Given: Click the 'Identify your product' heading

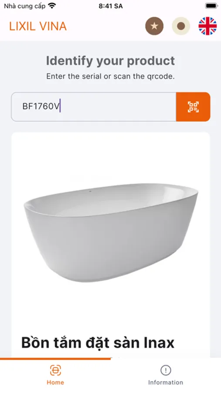Looking at the screenshot, I should pos(110,61).
